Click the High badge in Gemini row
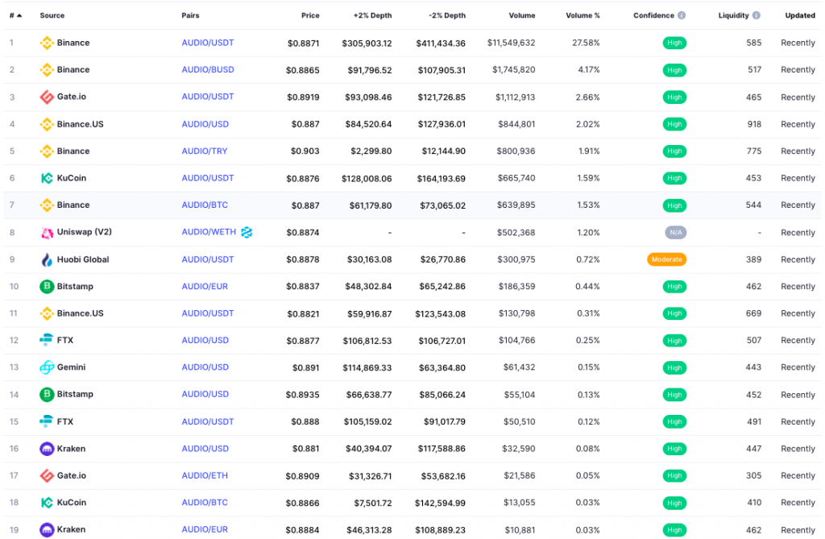Screen dimensions: 825x539 click(674, 367)
